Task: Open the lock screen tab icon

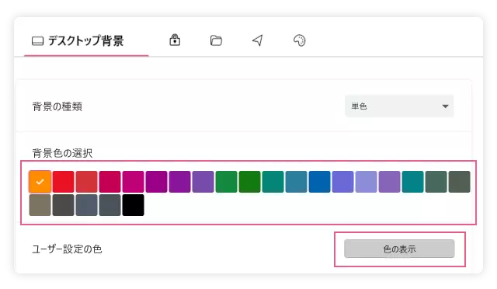Action: tap(175, 40)
